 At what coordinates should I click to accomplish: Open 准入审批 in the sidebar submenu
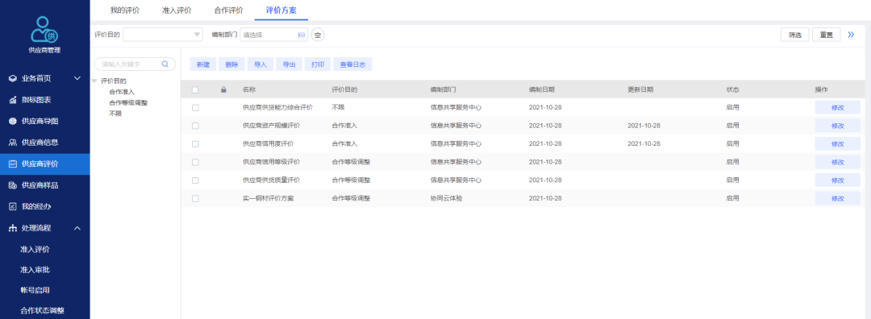coord(35,270)
